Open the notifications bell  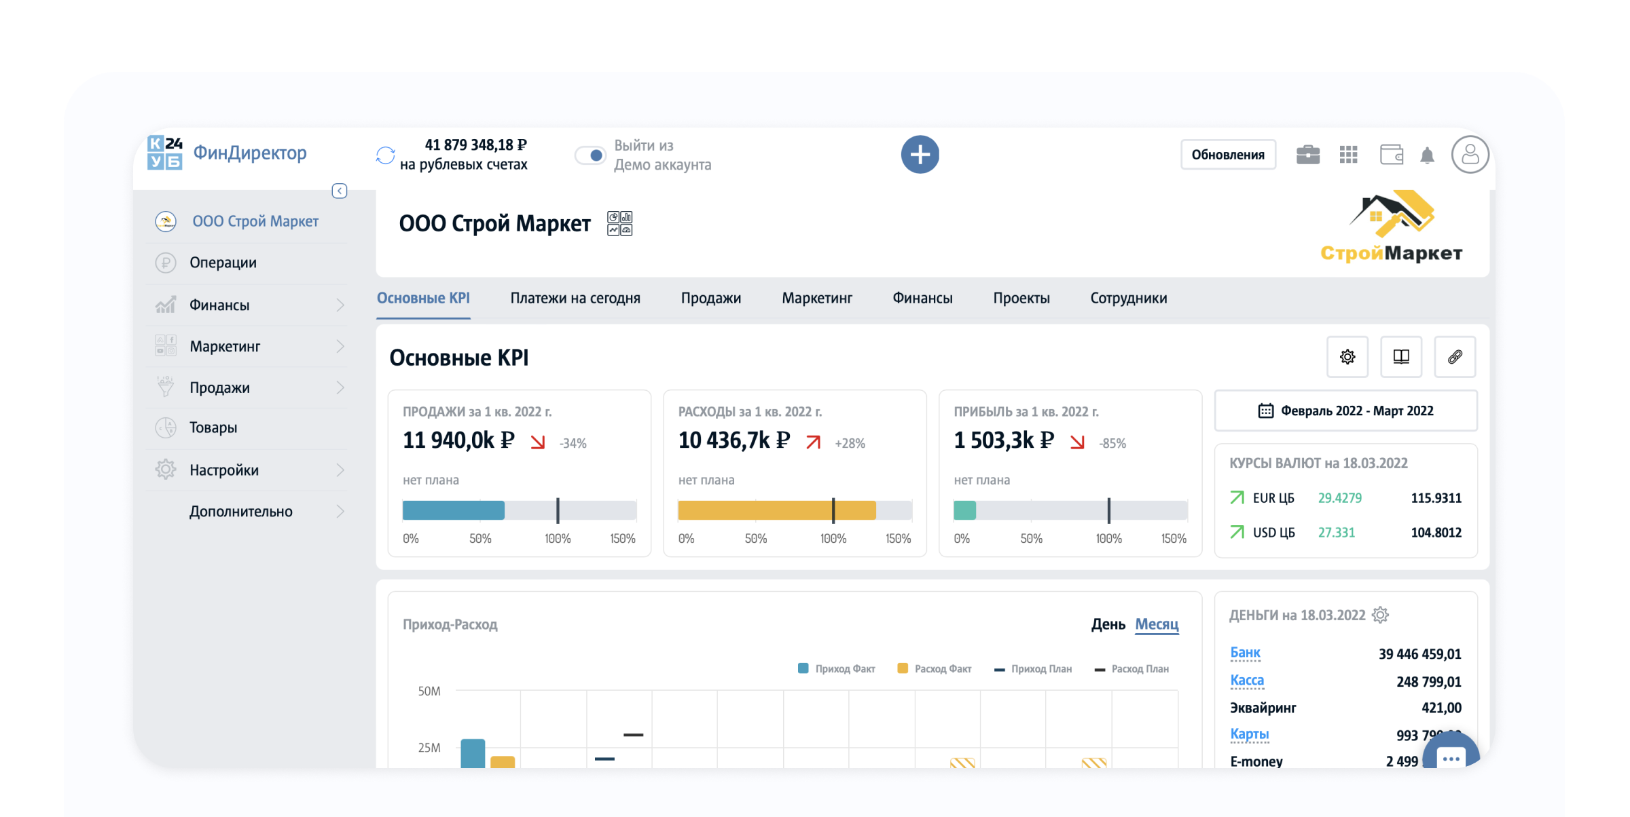pos(1427,155)
